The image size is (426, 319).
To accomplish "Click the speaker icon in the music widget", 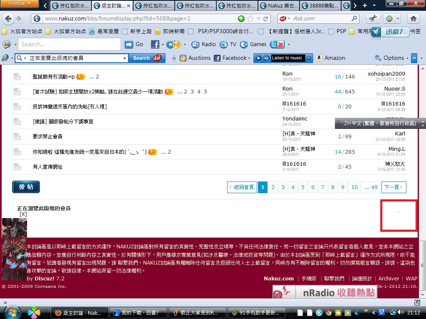I will (x=267, y=58).
